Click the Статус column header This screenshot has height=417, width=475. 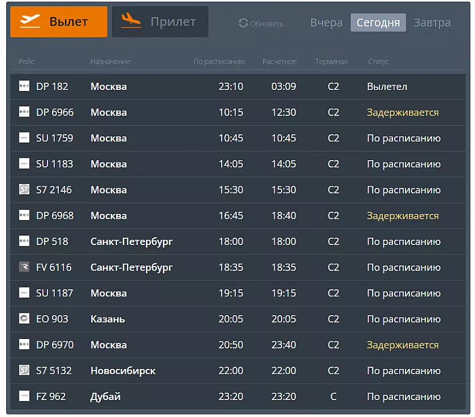coord(378,62)
